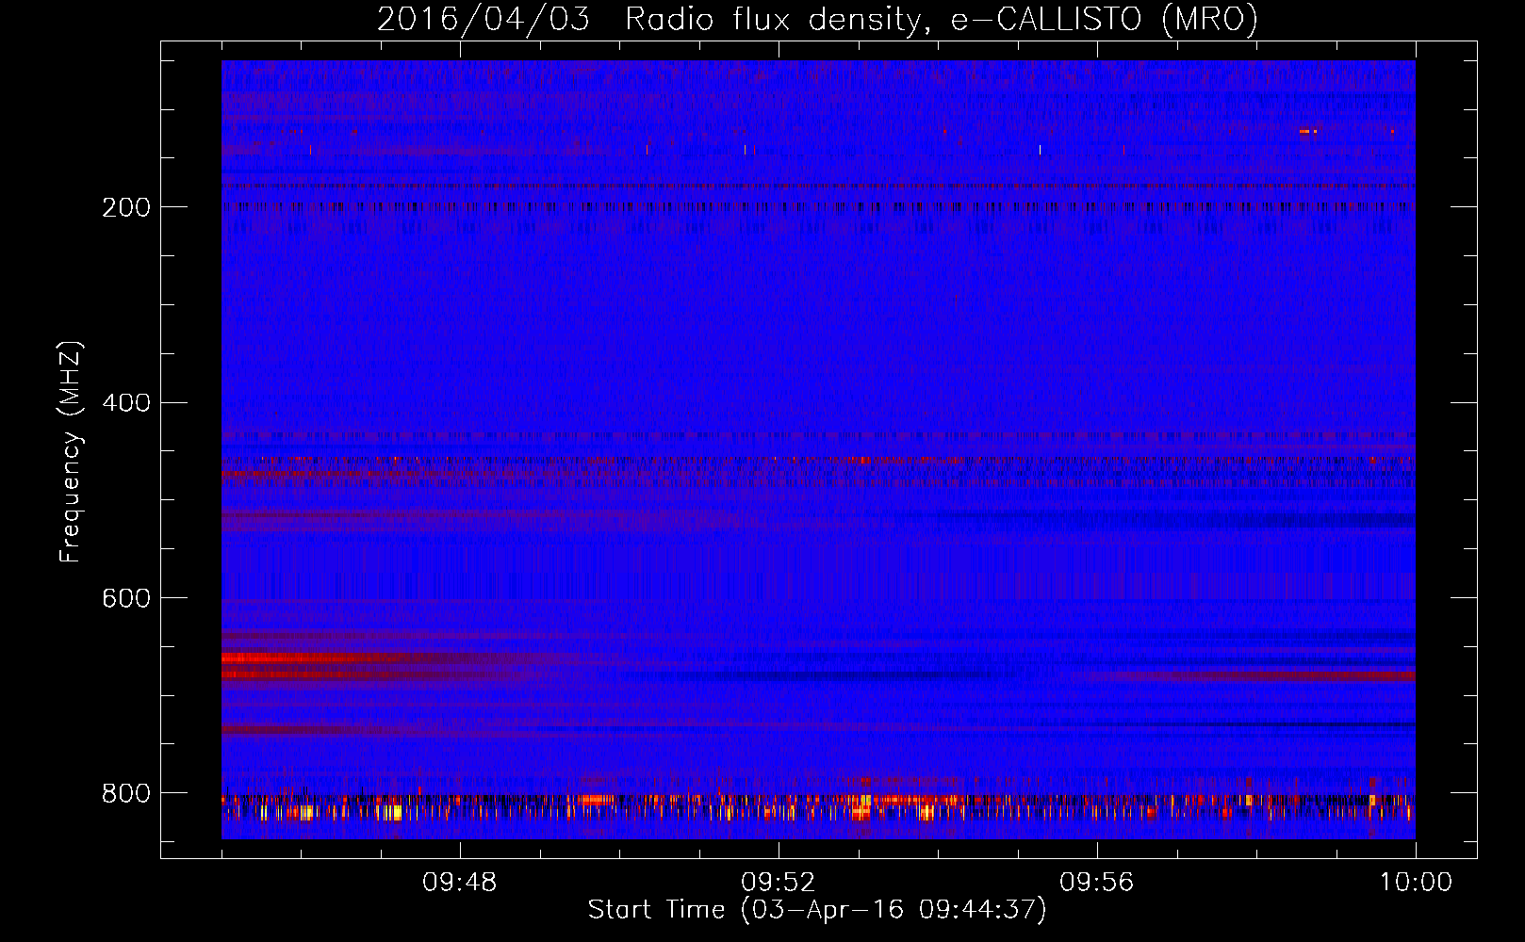
Task: Click the '09:56' time tick label
Action: click(1096, 883)
